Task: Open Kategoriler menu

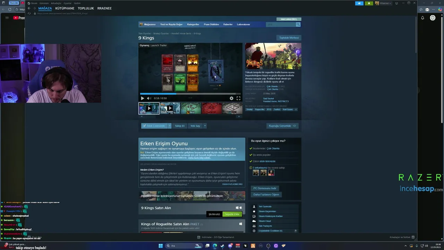Action: (193, 24)
